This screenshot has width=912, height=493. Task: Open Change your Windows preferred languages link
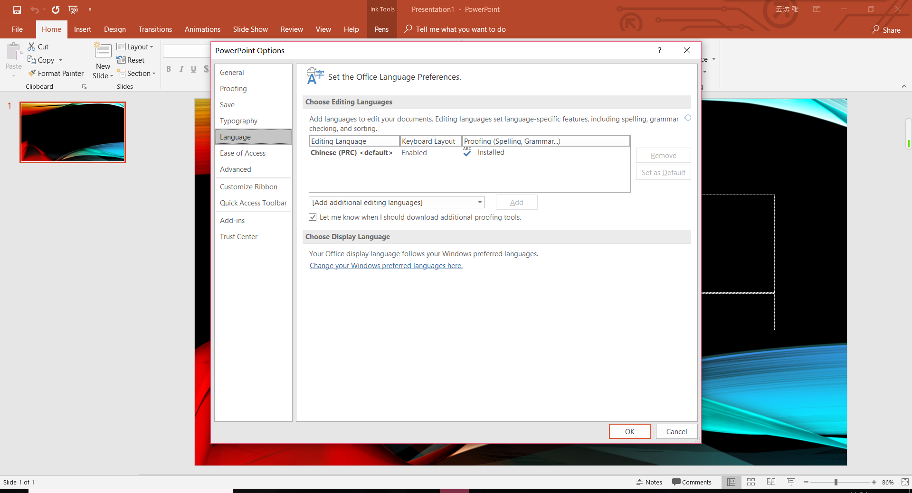click(386, 266)
